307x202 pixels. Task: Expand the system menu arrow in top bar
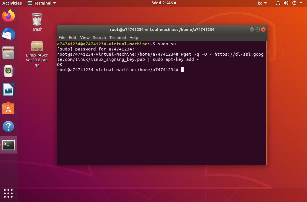(301, 3)
